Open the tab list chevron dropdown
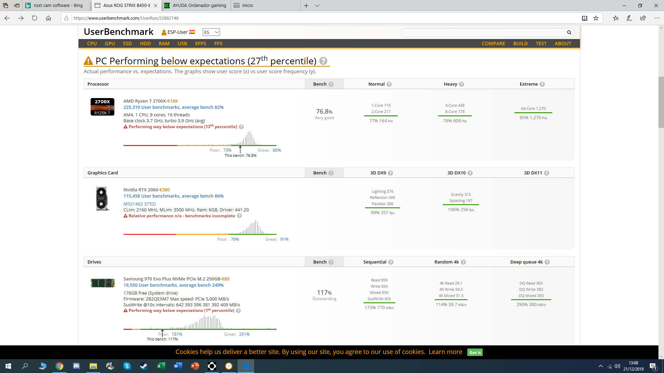The width and height of the screenshot is (664, 373). (x=317, y=6)
